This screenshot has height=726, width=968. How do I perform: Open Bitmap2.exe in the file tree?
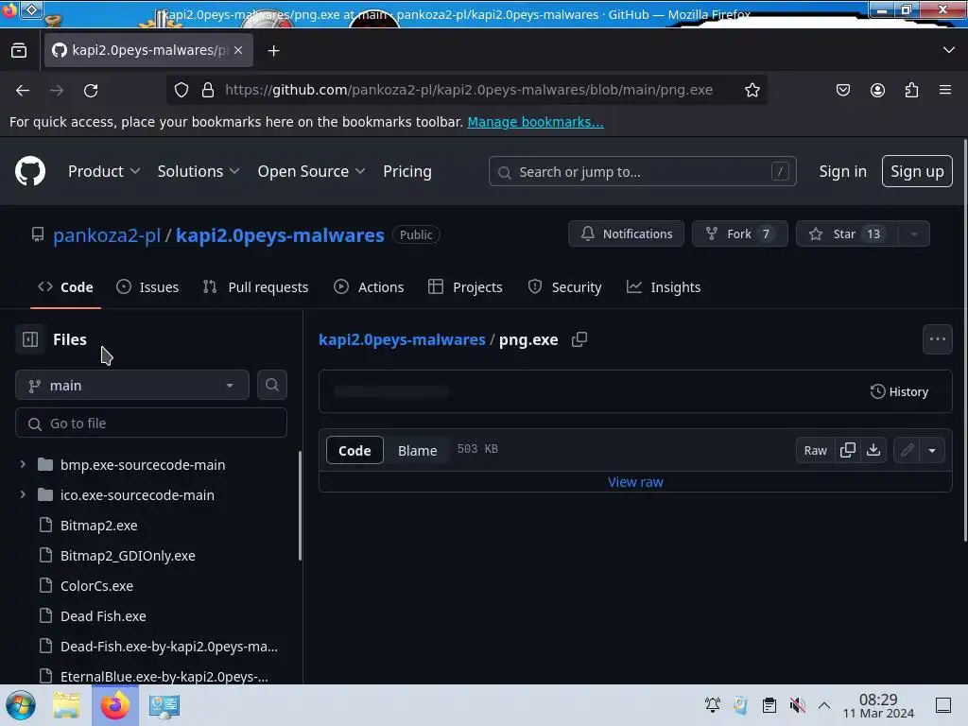point(98,526)
